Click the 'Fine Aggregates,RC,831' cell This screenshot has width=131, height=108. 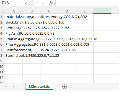[x=14, y=44]
